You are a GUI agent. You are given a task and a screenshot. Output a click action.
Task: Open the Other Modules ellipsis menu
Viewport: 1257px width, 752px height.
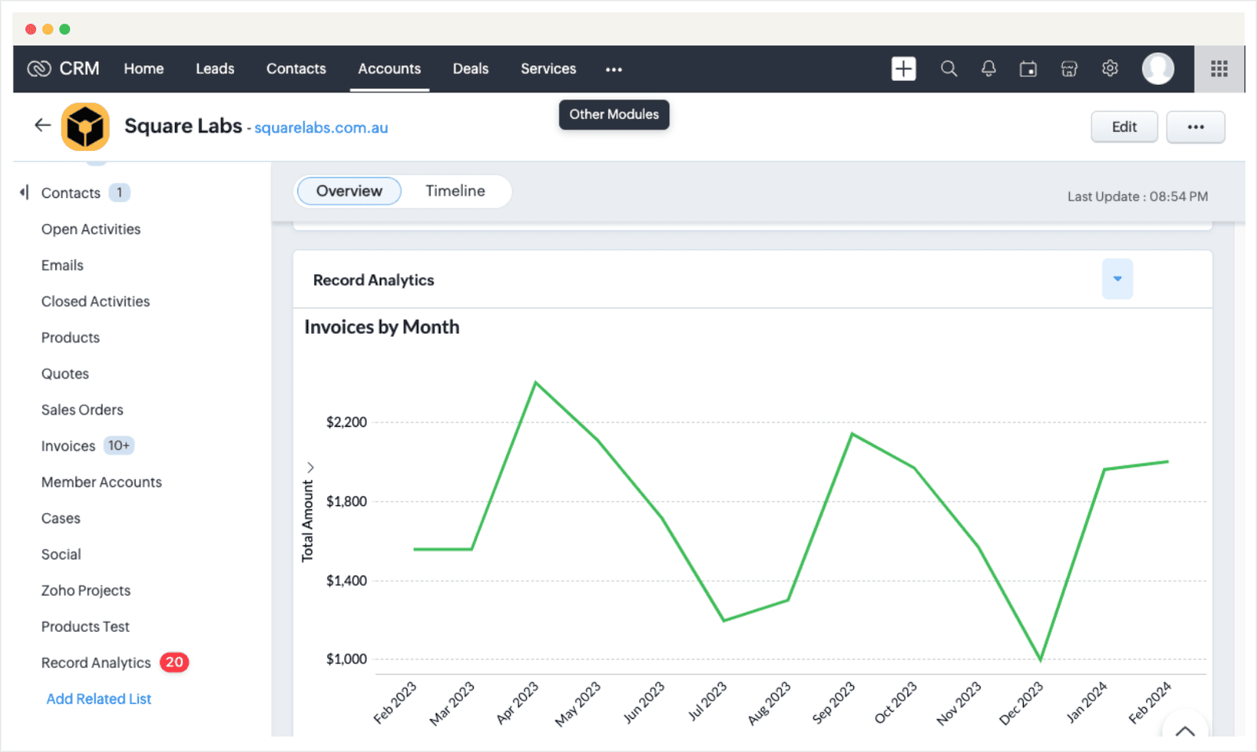tap(614, 70)
